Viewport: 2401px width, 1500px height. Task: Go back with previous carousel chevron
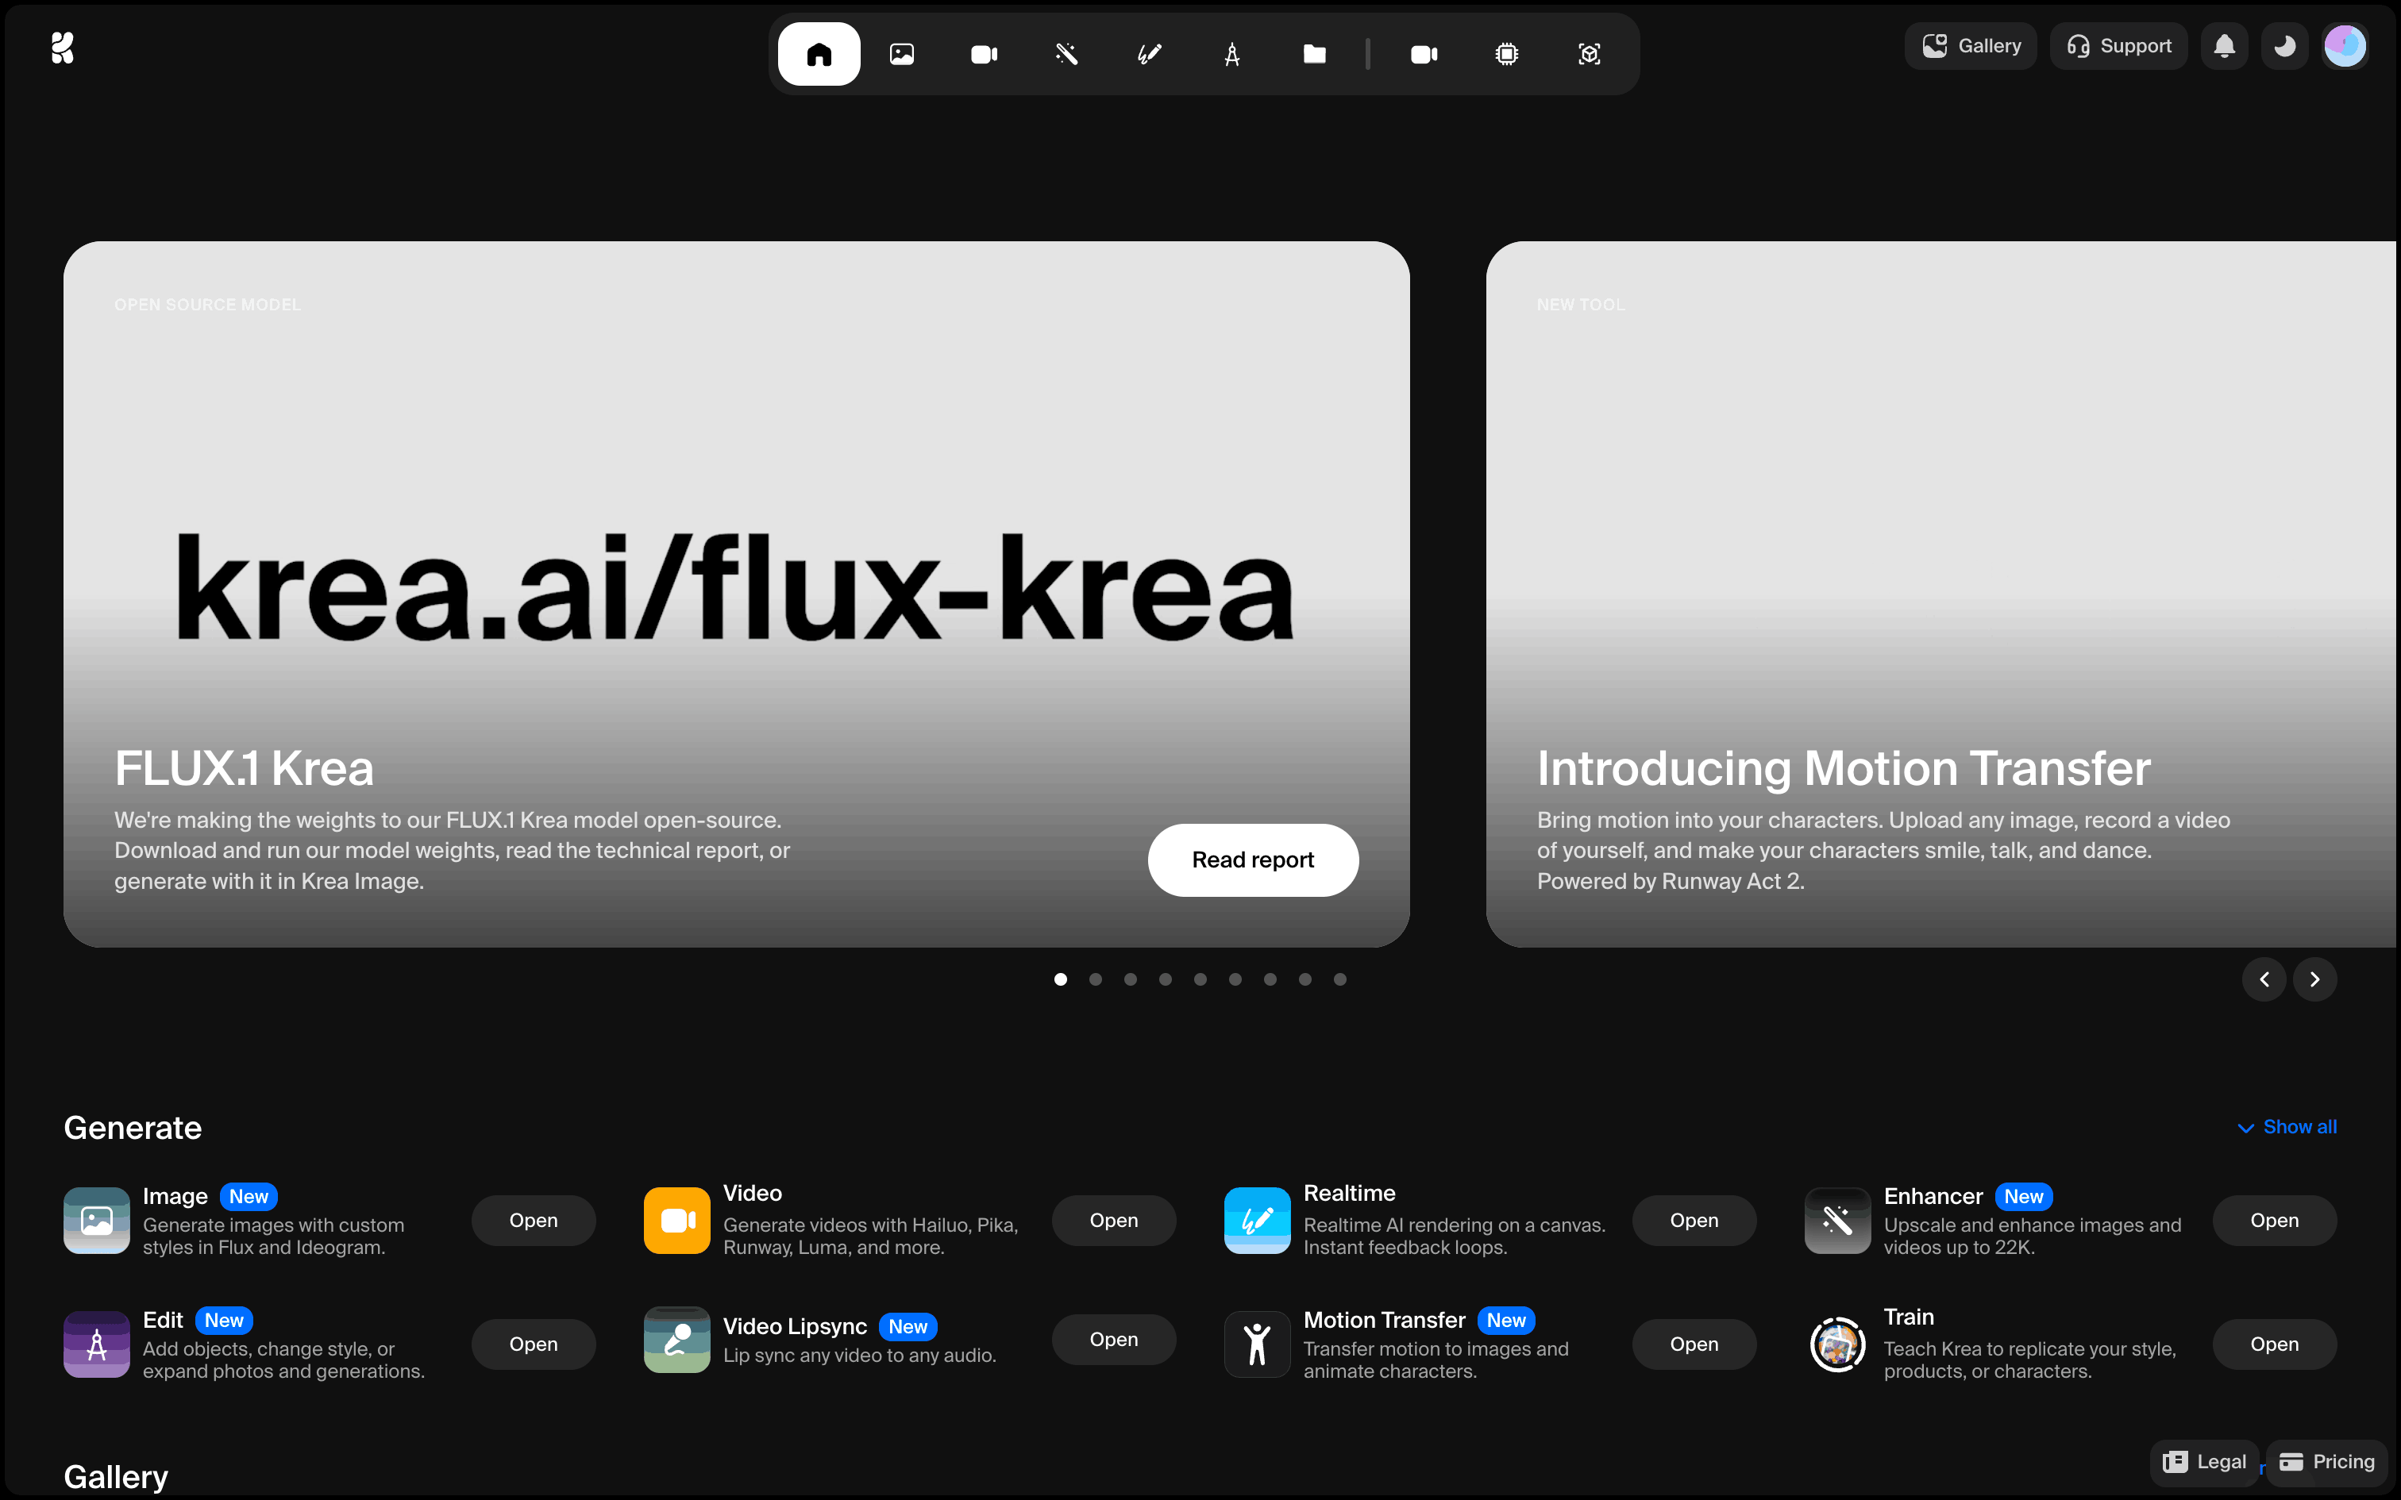2264,979
